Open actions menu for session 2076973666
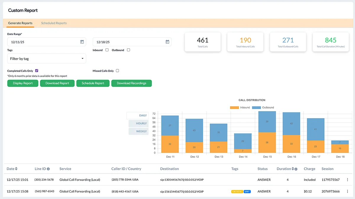The image size is (355, 199). pos(347,191)
